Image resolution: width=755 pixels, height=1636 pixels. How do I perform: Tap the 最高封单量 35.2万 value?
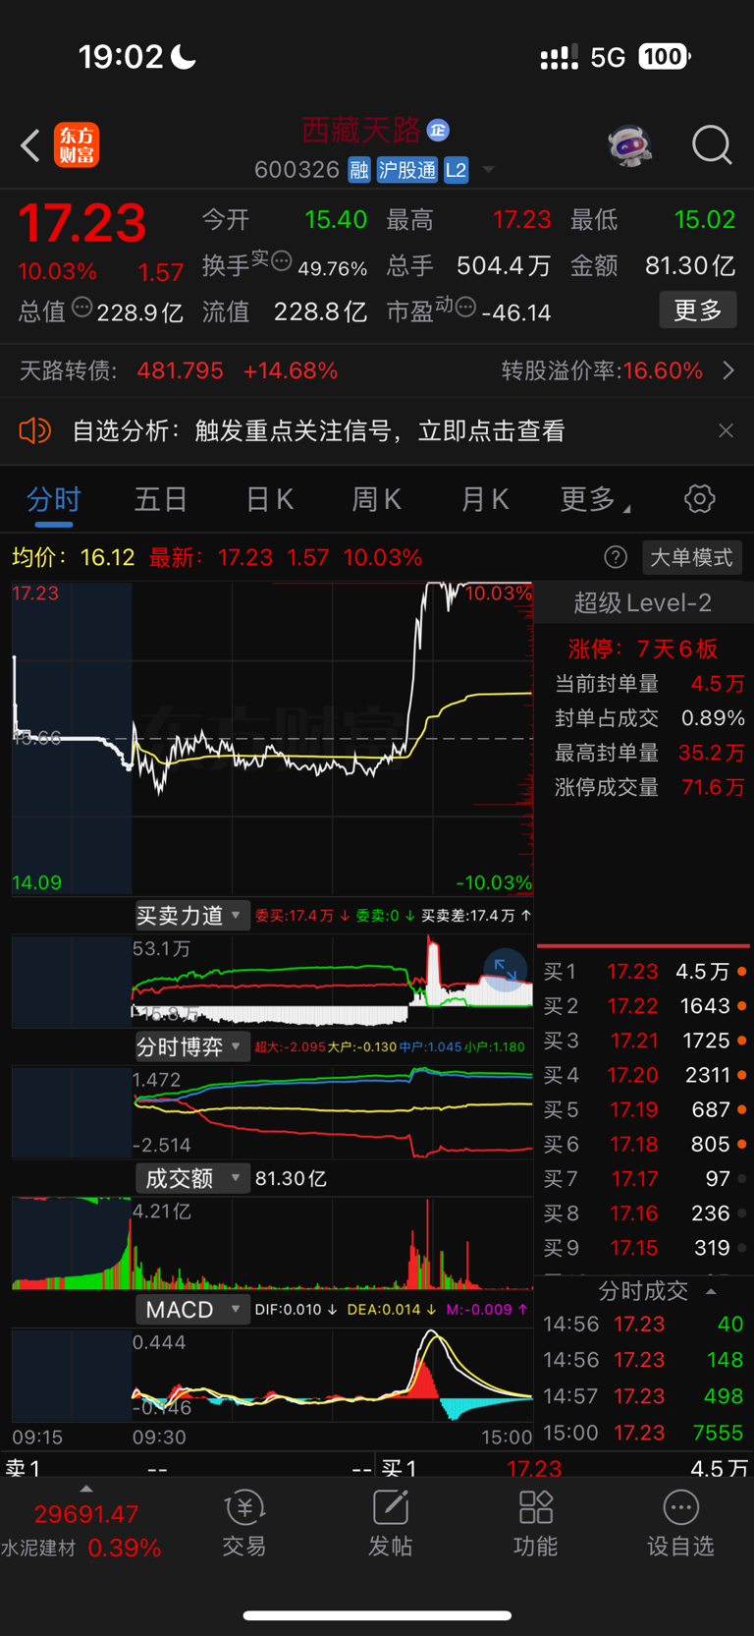pos(712,754)
